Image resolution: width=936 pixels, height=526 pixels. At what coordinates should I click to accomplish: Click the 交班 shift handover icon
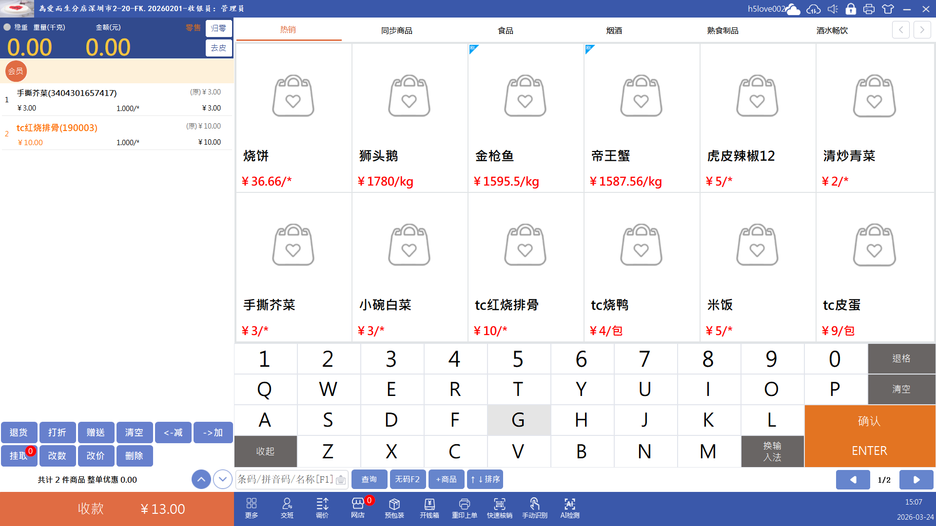click(x=287, y=508)
